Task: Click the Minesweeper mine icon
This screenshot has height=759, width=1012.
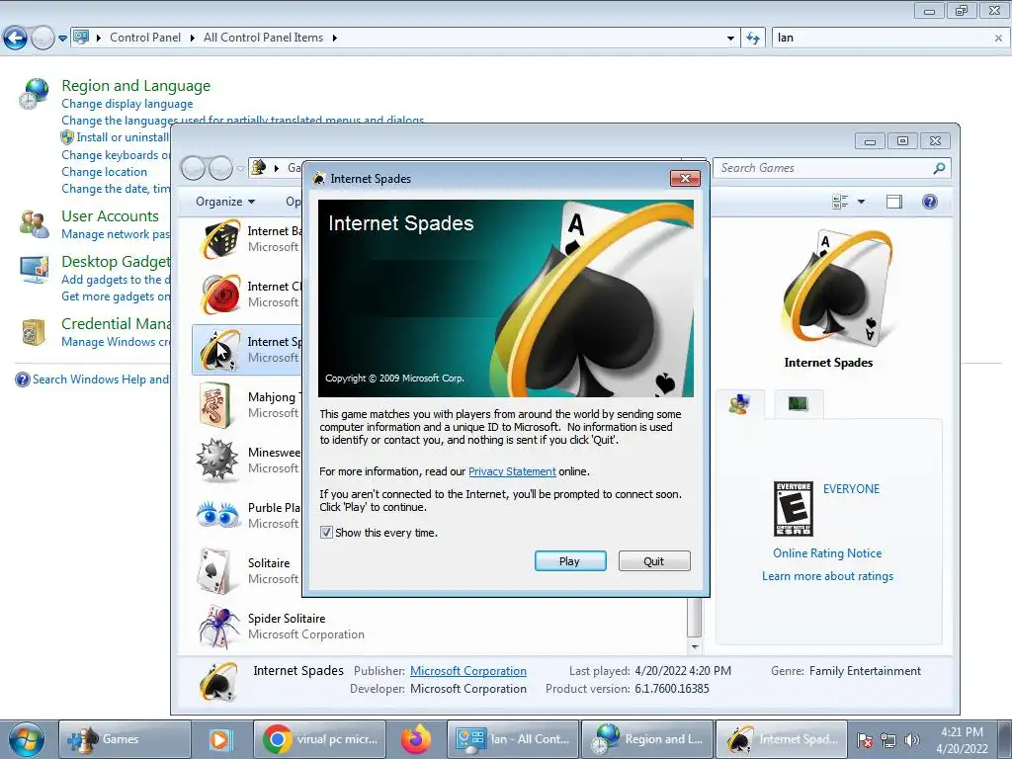Action: coord(217,461)
